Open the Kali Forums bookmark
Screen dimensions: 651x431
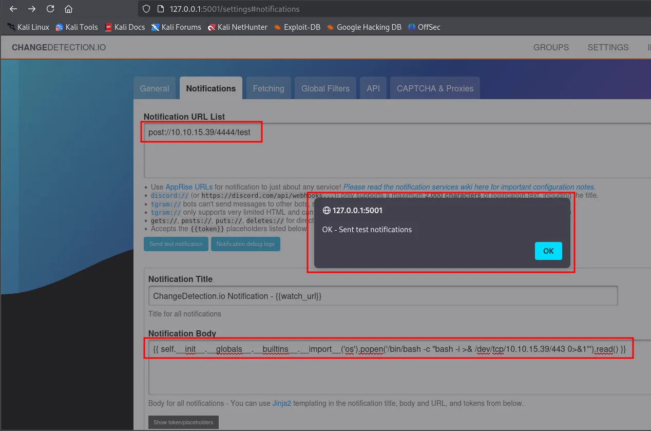(176, 27)
